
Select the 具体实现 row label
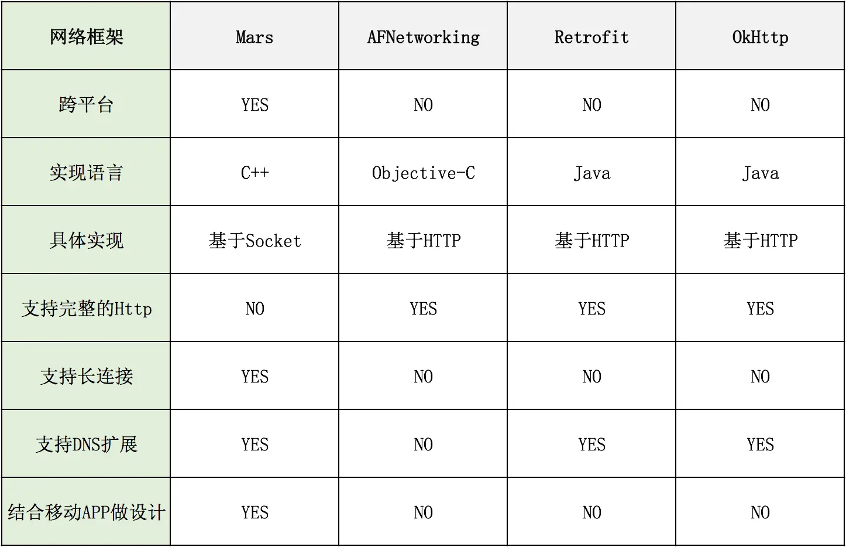coord(86,240)
